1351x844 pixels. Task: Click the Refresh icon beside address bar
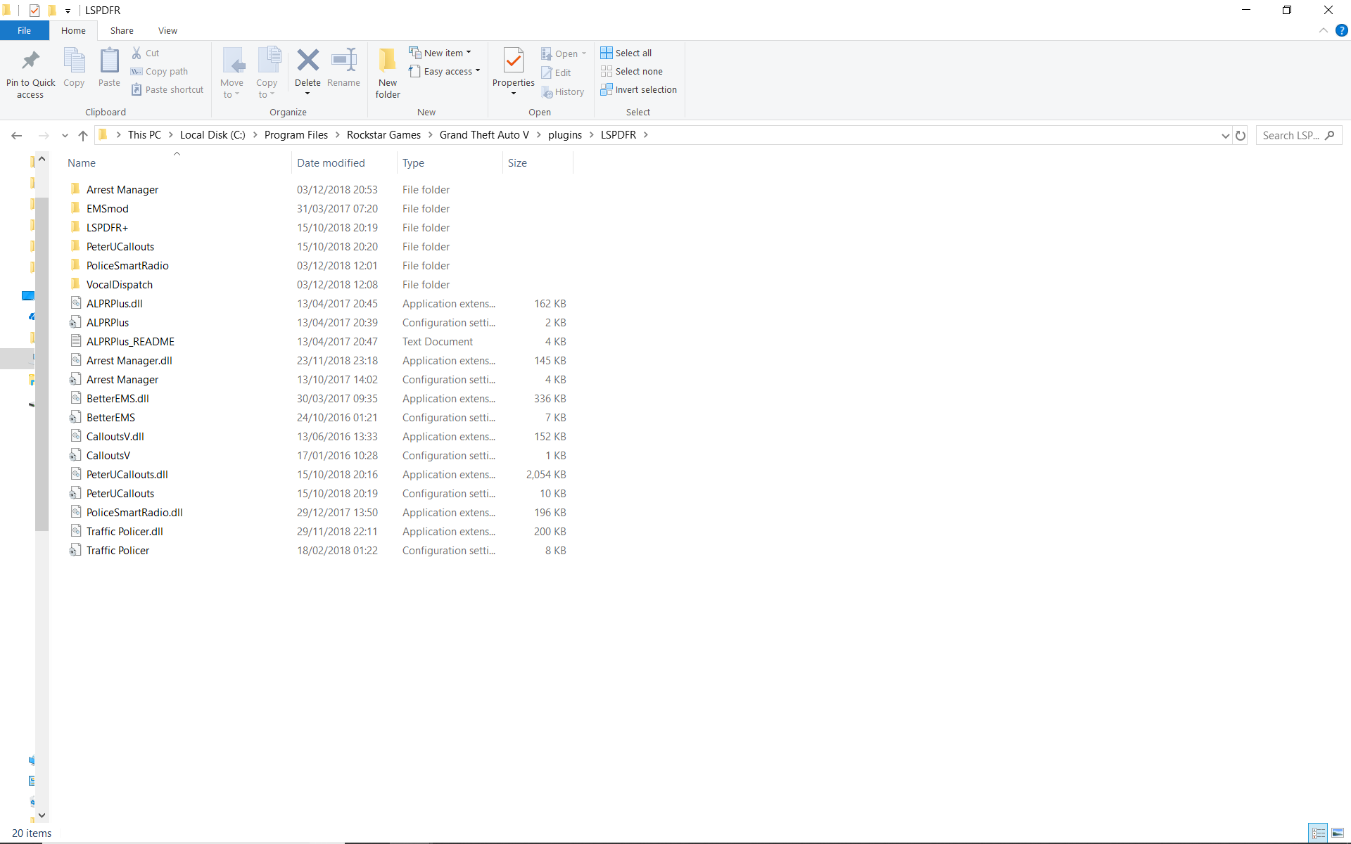pyautogui.click(x=1241, y=135)
